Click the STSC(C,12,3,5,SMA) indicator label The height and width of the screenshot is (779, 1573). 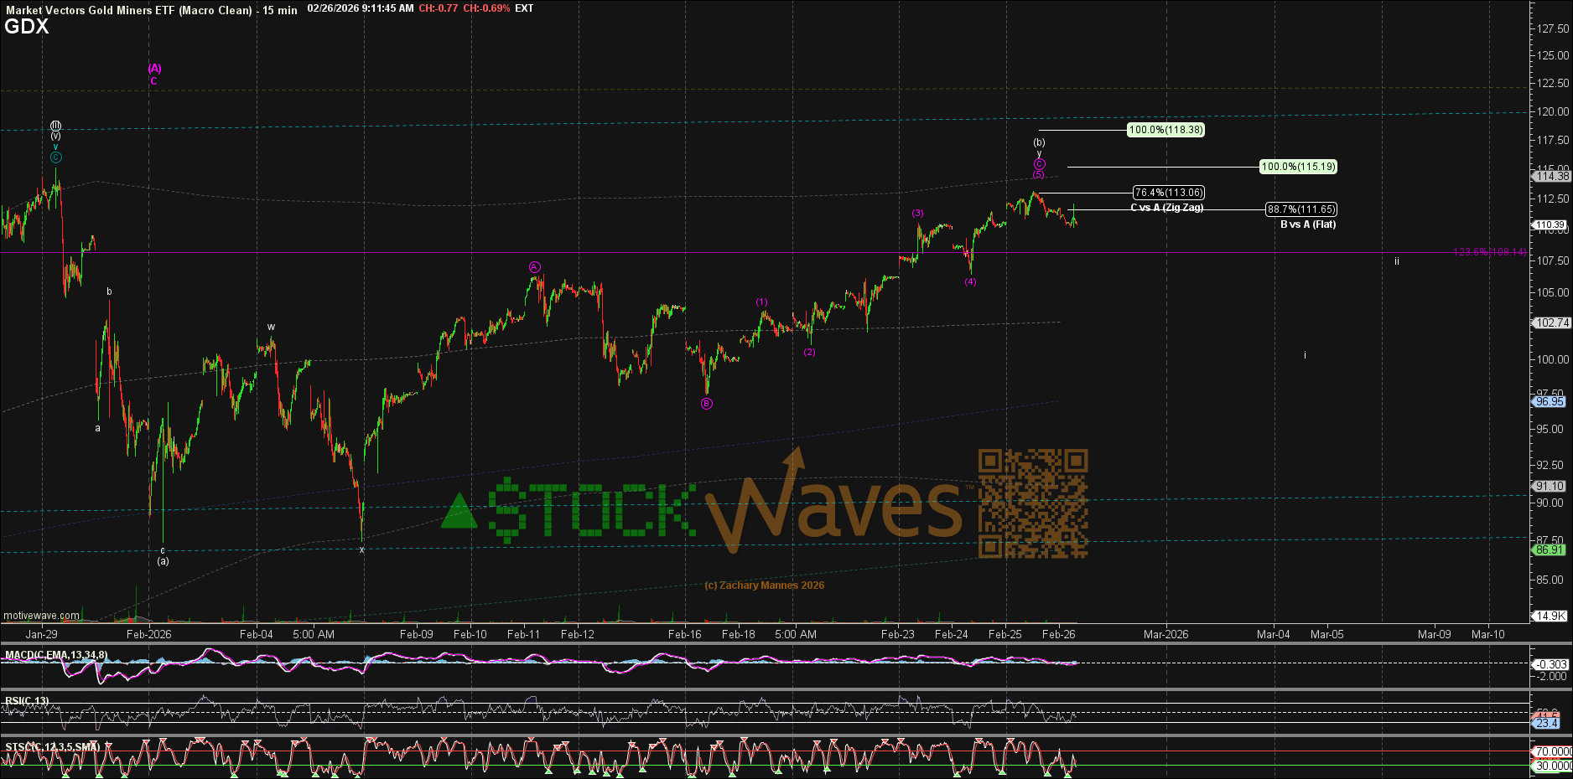[52, 746]
